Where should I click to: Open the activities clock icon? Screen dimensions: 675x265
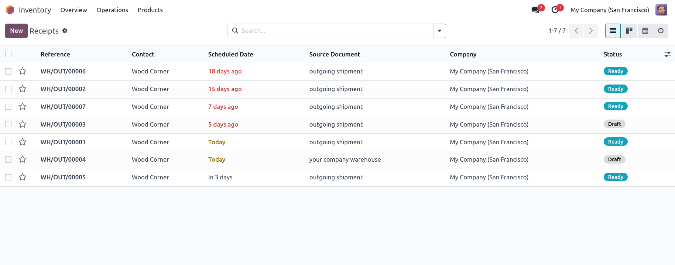coord(555,10)
